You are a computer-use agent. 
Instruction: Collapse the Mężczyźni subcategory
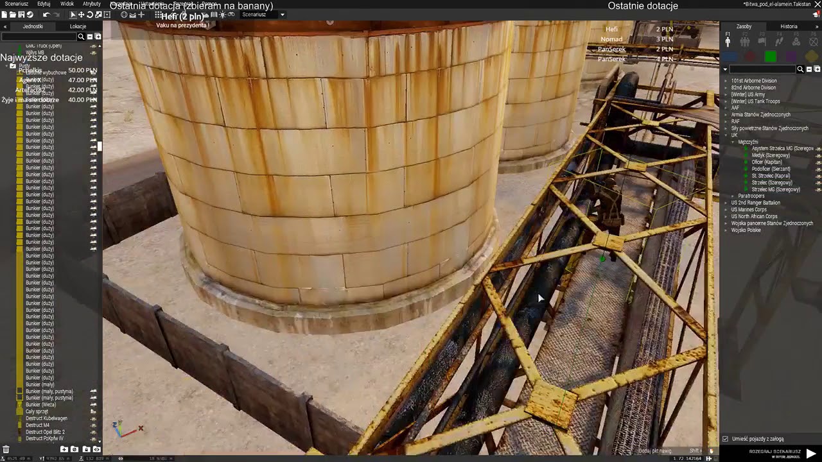733,142
